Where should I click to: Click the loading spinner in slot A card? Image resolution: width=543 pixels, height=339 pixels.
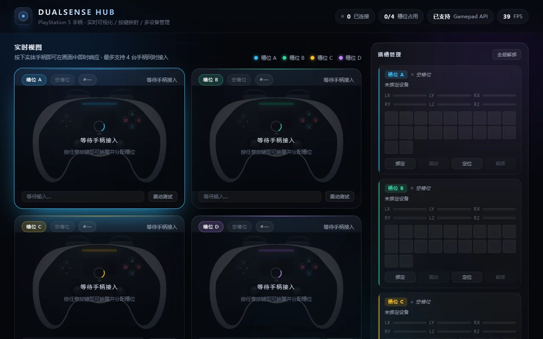coord(99,126)
